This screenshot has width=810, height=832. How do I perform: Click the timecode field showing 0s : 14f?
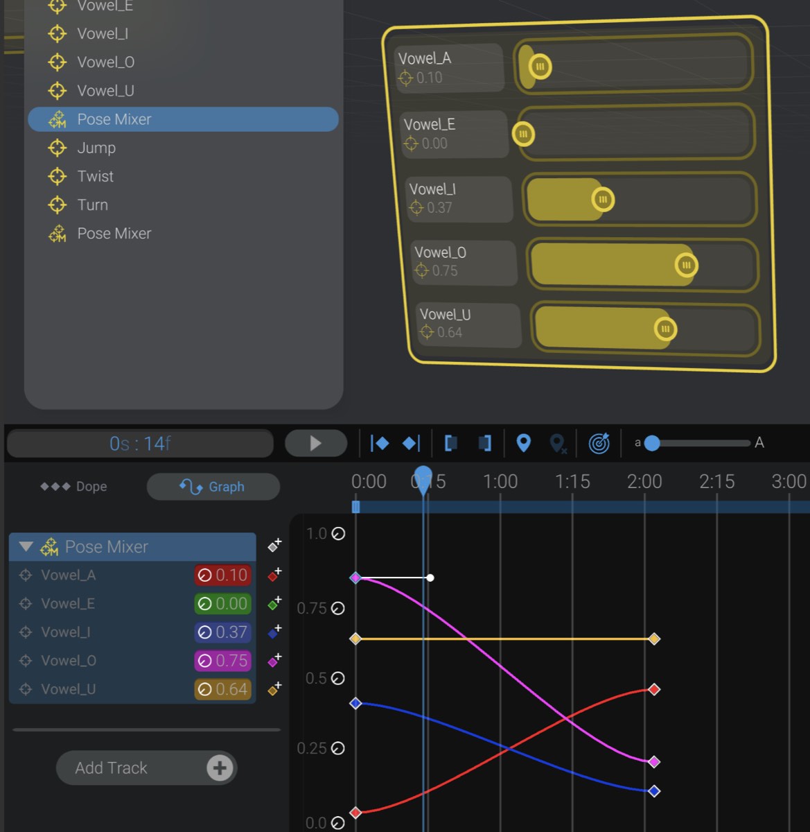139,442
